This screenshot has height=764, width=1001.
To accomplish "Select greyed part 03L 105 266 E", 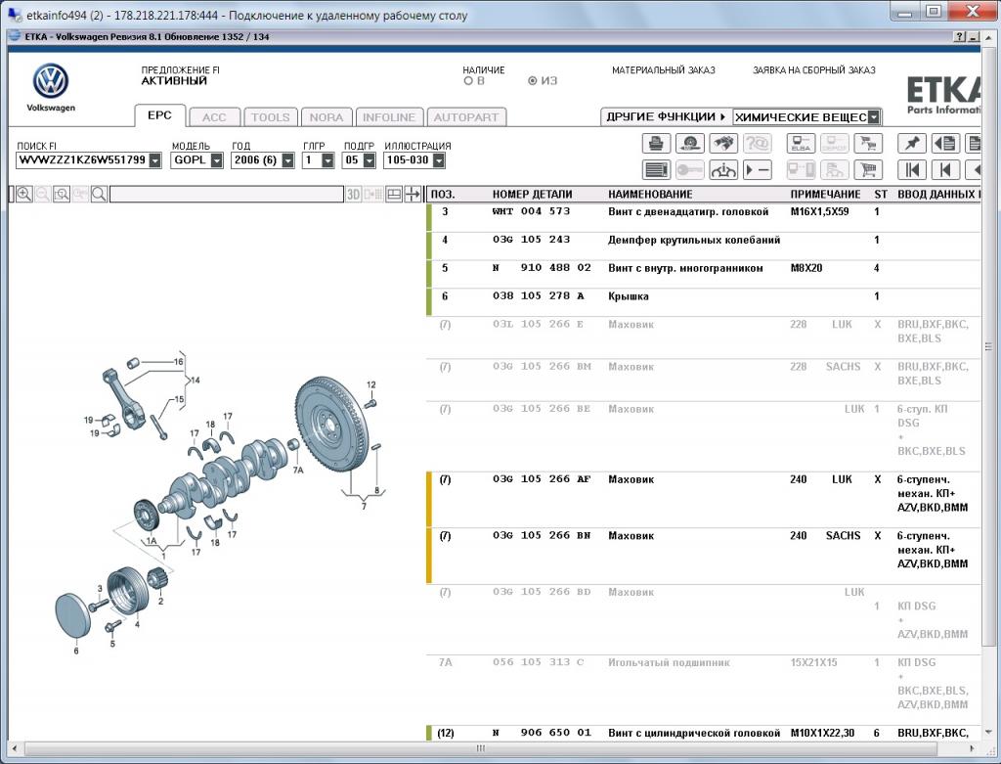I will pyautogui.click(x=704, y=337).
